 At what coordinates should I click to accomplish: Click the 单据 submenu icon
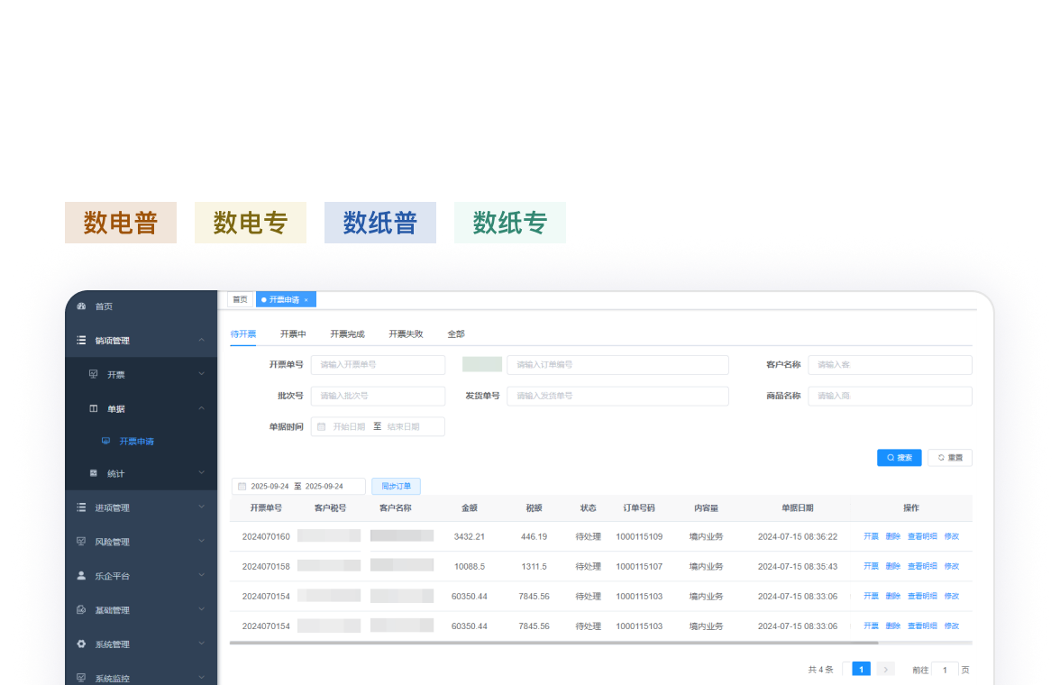pyautogui.click(x=94, y=408)
